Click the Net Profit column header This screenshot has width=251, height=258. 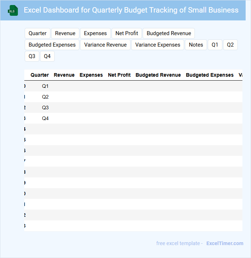coord(119,75)
